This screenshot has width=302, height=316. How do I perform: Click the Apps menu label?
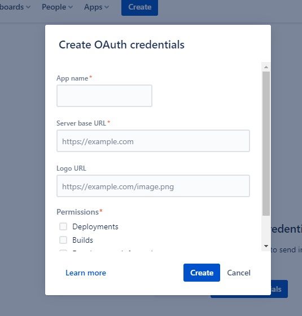coord(93,7)
